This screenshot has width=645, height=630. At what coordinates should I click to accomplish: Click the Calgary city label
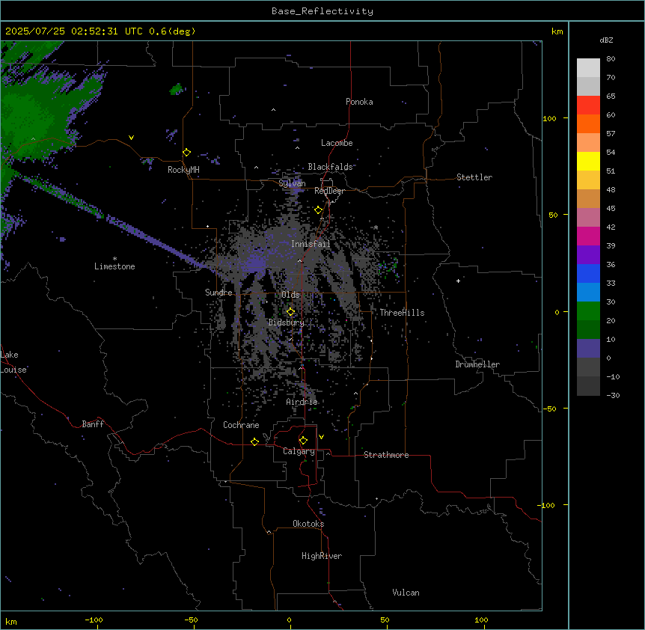point(299,451)
